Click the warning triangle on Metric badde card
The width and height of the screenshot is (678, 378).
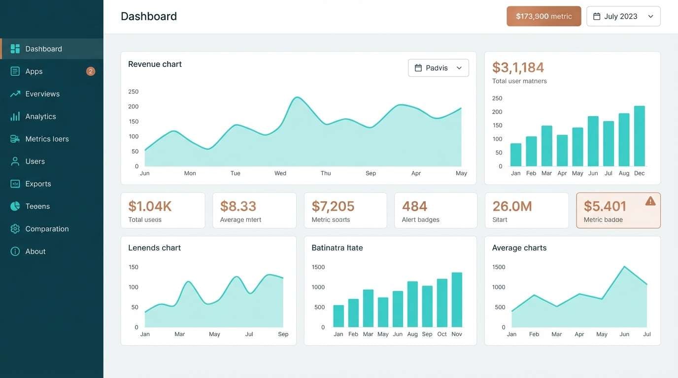coord(650,201)
